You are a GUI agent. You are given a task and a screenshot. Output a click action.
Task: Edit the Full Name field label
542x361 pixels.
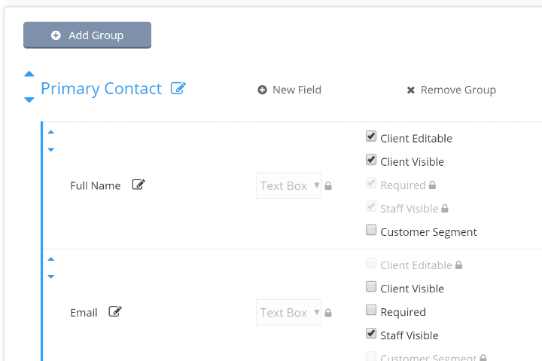click(139, 185)
